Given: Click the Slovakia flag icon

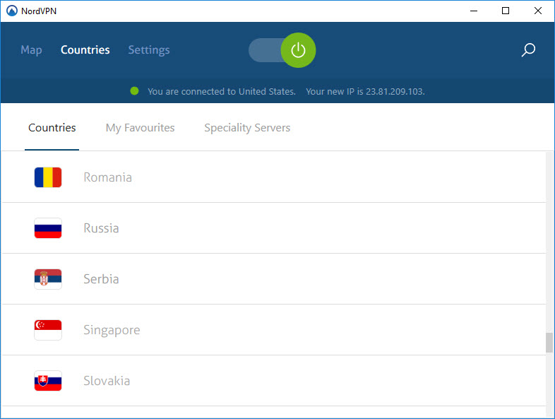Looking at the screenshot, I should point(48,381).
